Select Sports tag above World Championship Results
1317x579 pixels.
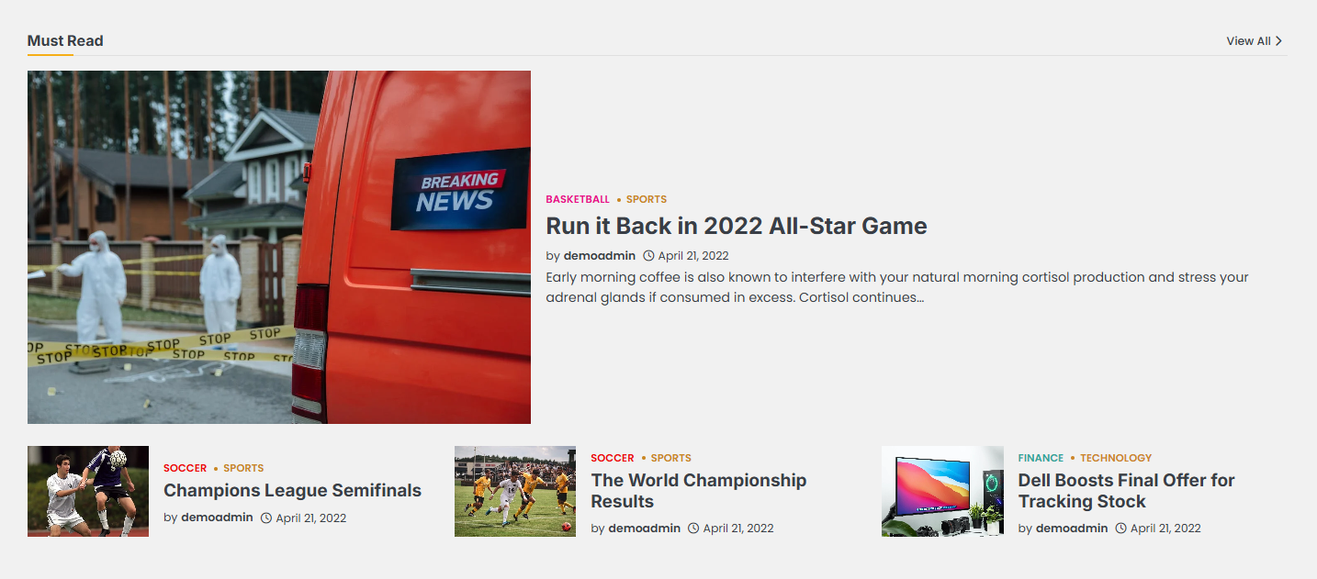(671, 458)
